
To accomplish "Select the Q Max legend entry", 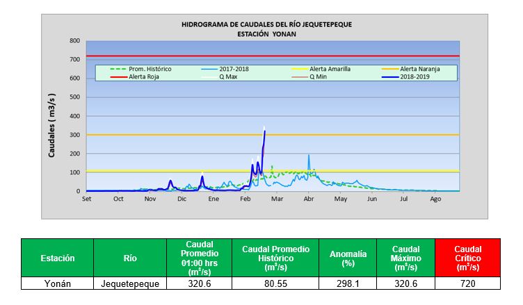I will point(228,77).
